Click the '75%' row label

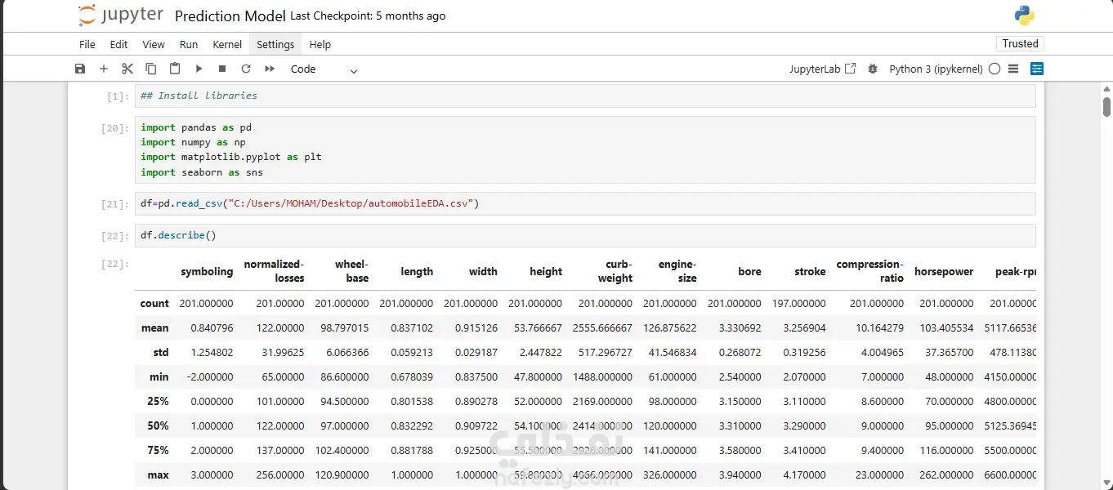click(x=159, y=450)
